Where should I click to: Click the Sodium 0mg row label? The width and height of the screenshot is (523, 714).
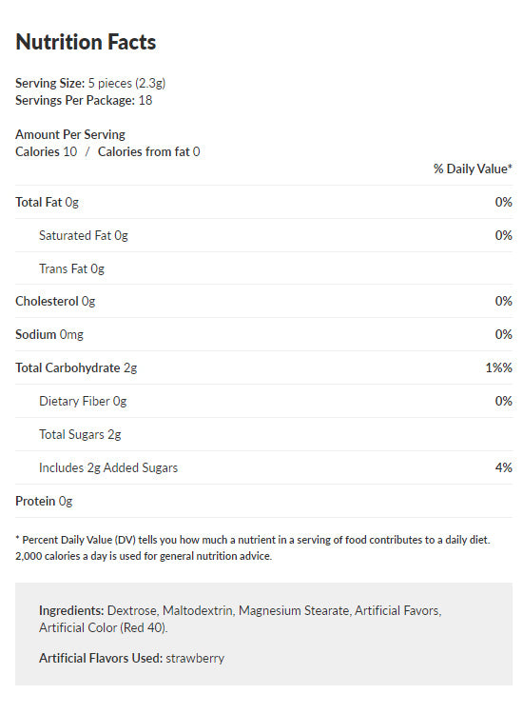(49, 335)
